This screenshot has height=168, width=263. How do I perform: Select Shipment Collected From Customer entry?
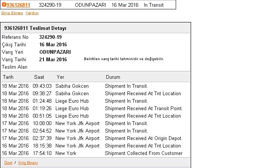coord(144,153)
